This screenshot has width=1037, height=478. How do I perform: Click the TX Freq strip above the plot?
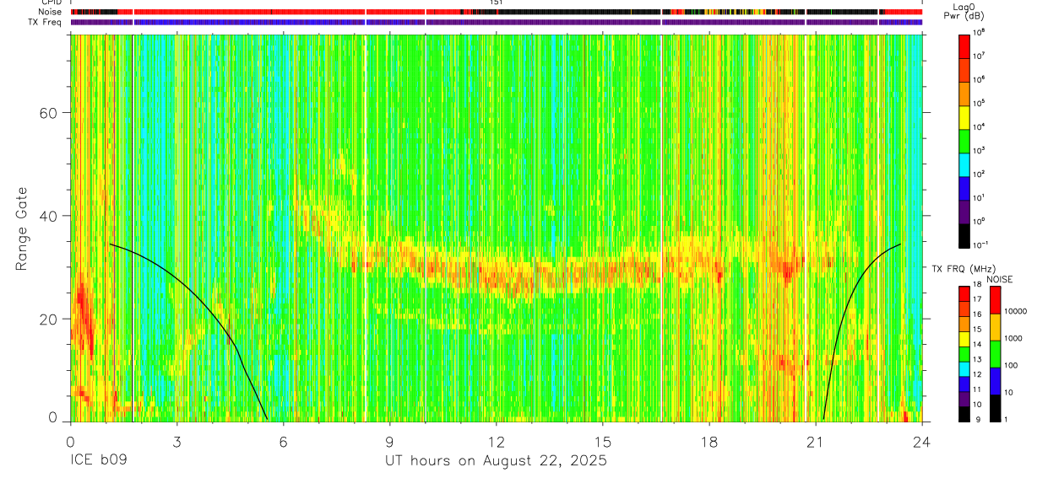point(496,22)
